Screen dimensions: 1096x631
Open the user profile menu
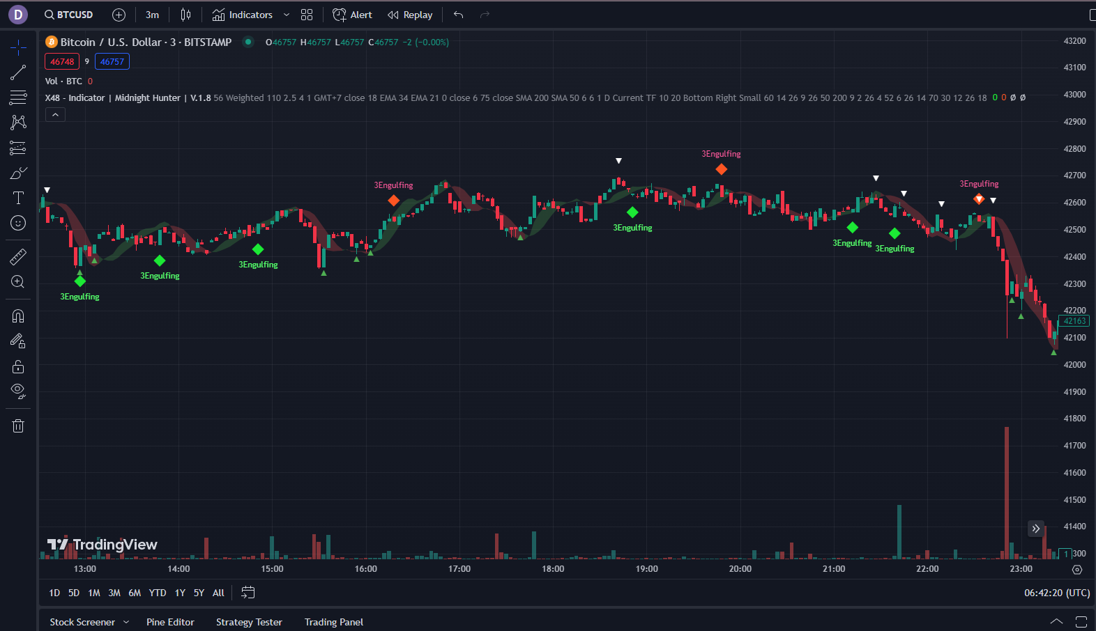tap(18, 14)
